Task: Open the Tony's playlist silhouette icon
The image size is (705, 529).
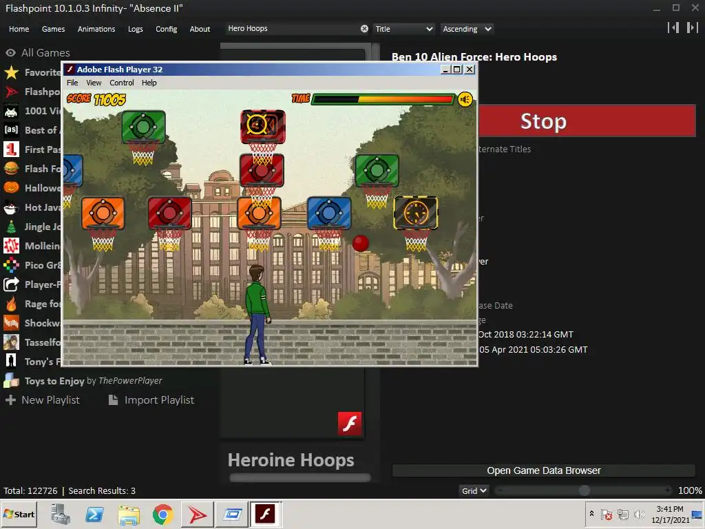Action: pos(11,361)
